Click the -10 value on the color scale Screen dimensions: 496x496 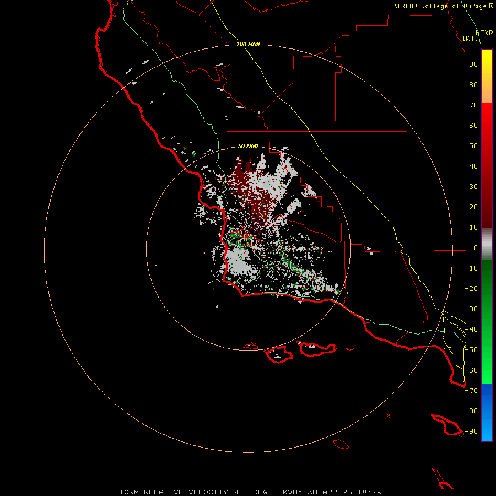click(x=471, y=268)
